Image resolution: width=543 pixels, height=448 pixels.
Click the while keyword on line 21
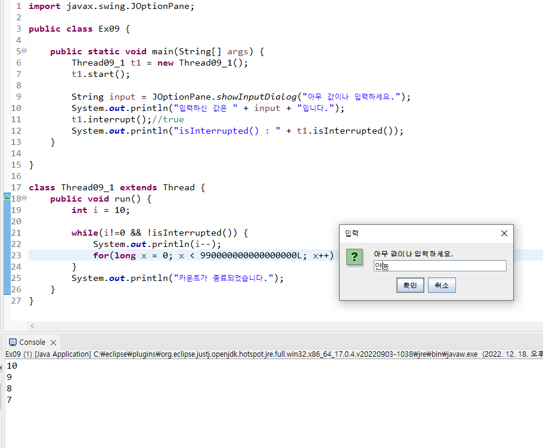tap(85, 233)
